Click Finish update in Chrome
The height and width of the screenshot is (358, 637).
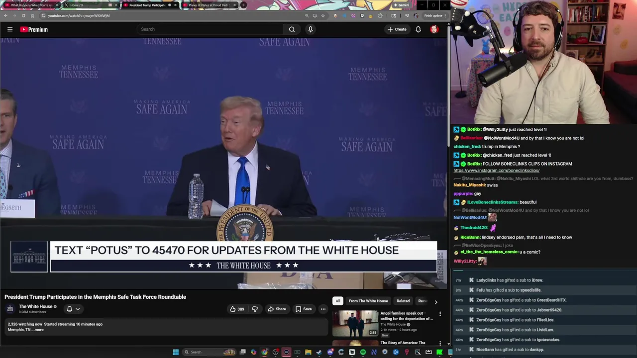(433, 15)
